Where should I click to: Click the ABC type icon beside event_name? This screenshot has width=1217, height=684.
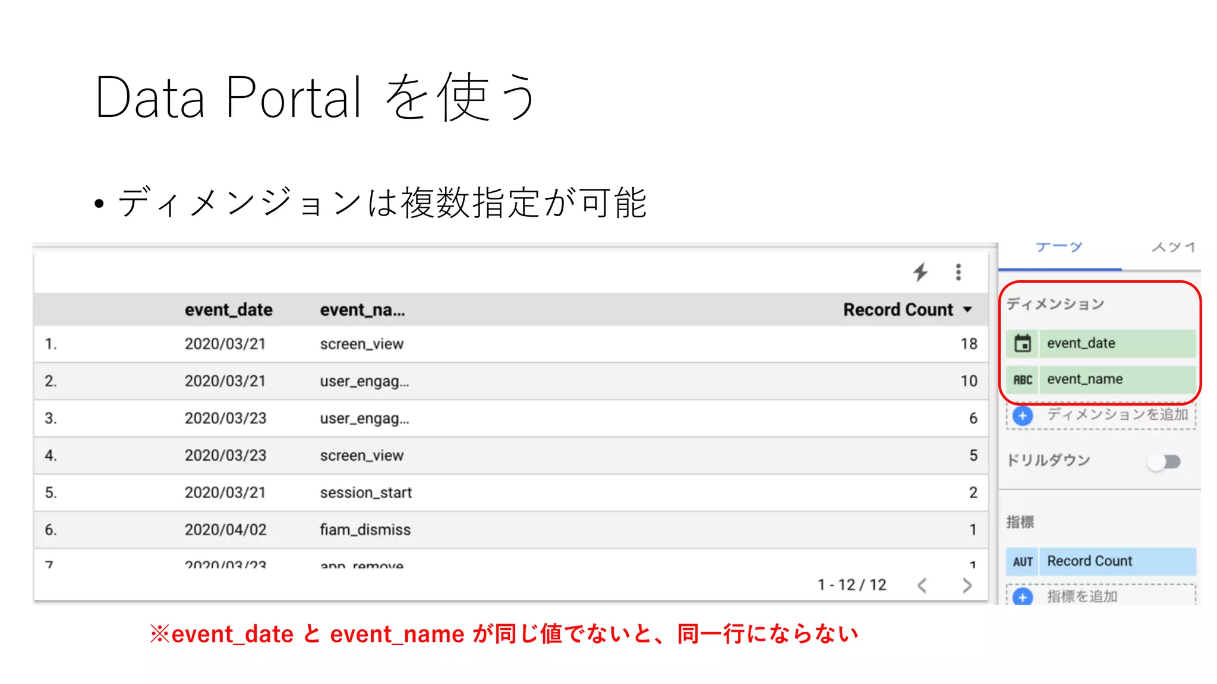pyautogui.click(x=1022, y=380)
